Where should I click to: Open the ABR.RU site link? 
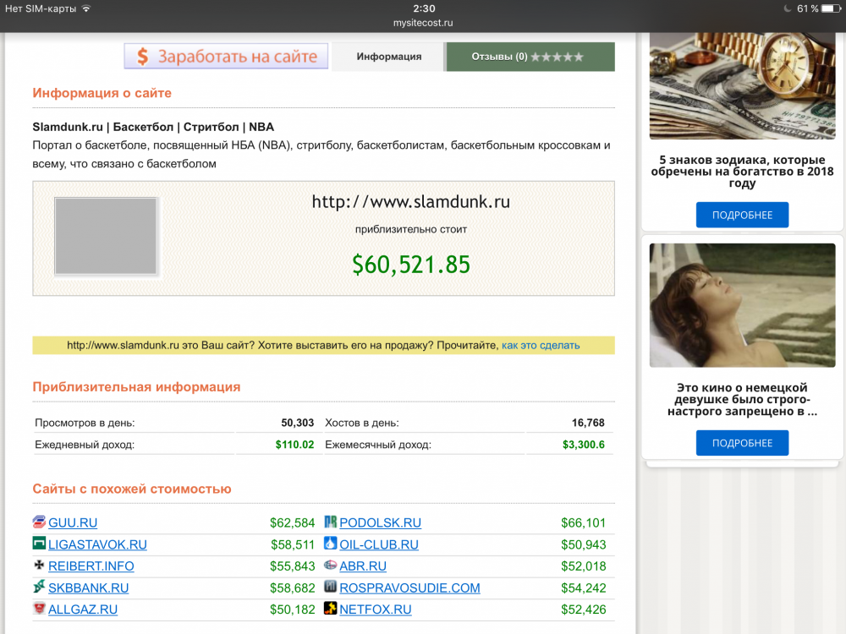[363, 566]
